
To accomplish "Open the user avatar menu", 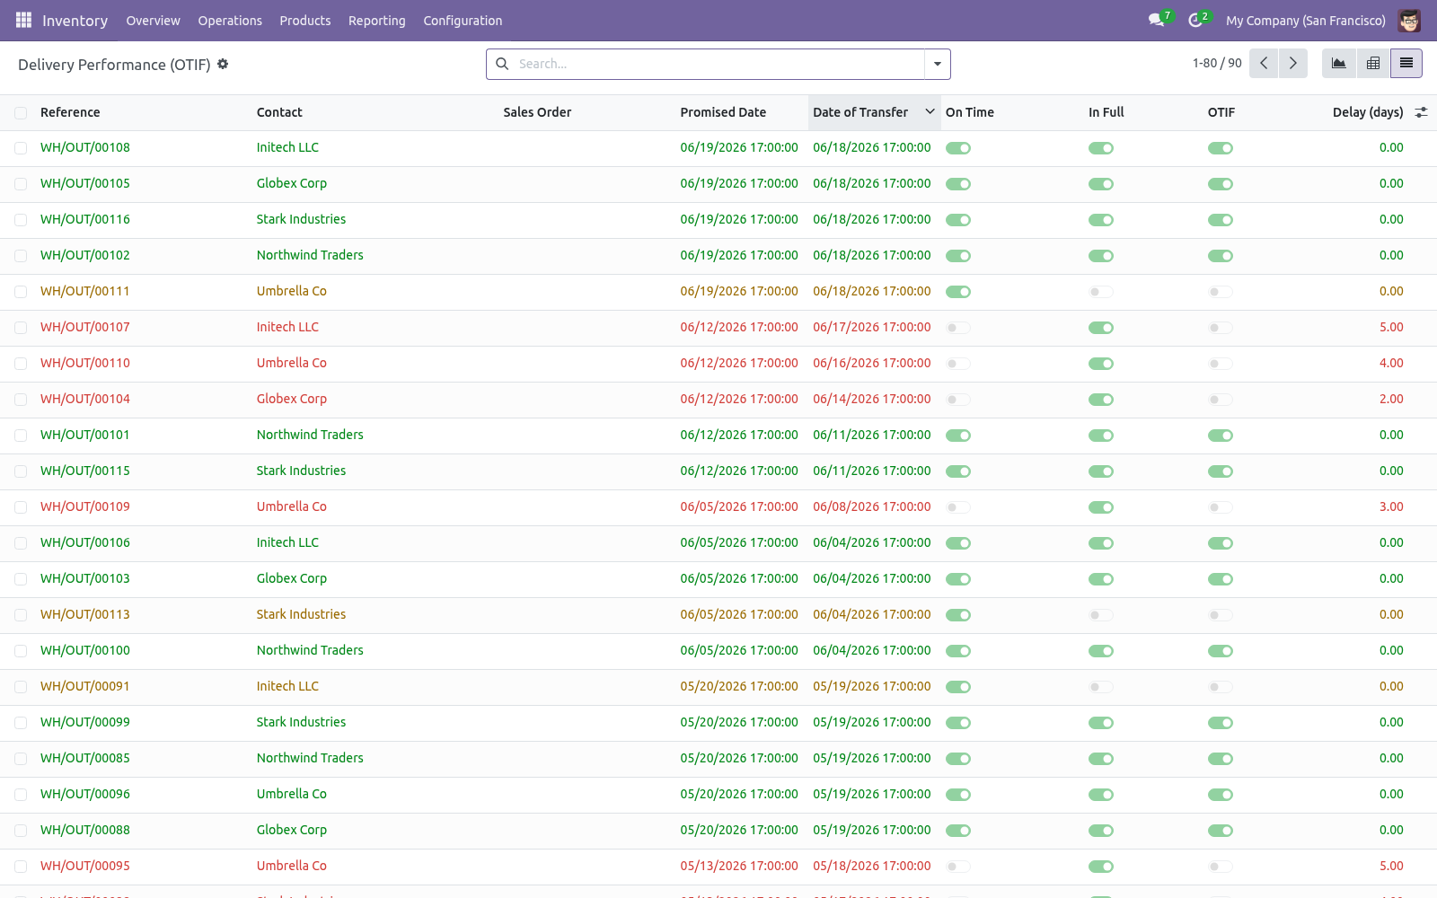I will point(1409,20).
